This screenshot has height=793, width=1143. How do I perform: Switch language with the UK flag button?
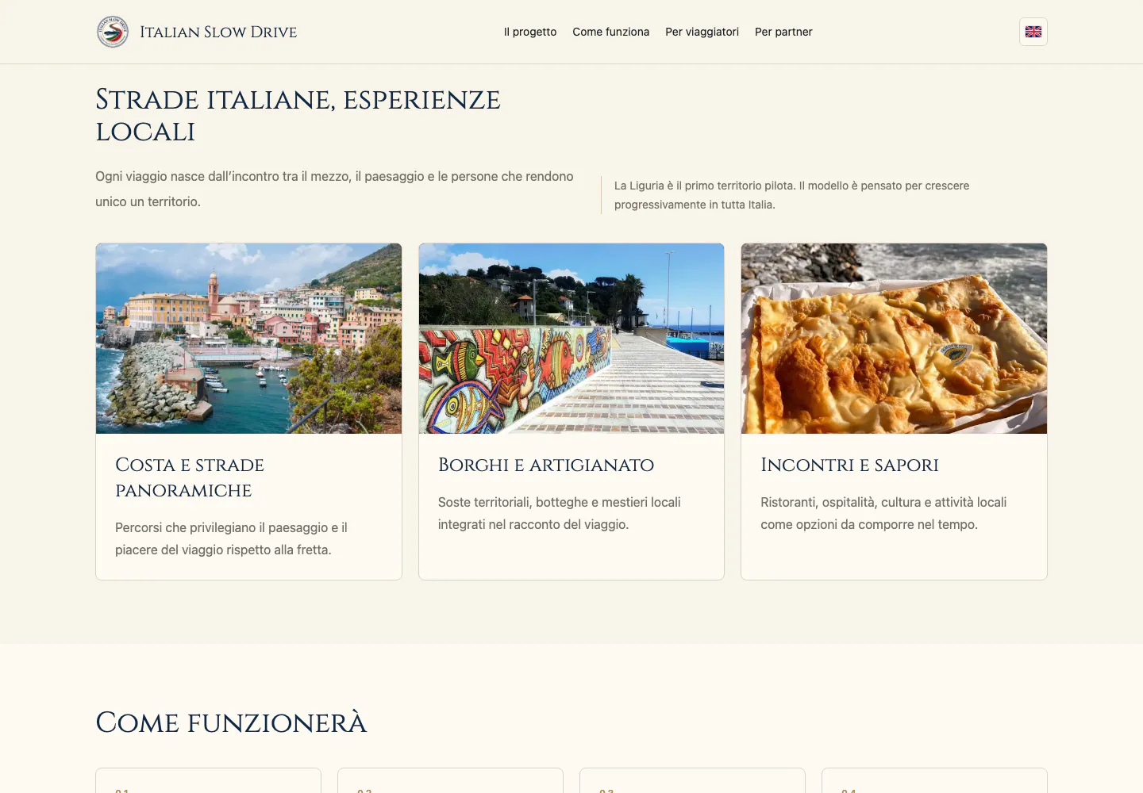pos(1033,32)
